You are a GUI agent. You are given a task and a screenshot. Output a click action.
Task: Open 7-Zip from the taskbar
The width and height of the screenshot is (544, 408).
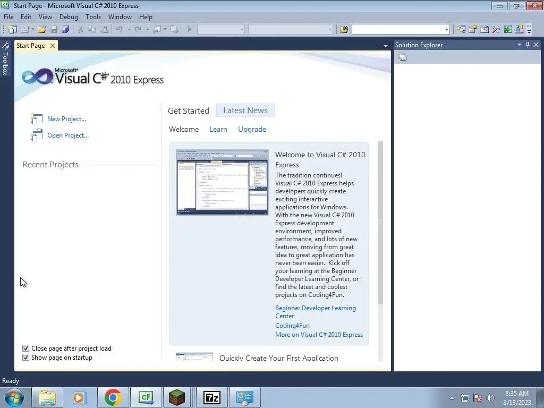(x=212, y=397)
